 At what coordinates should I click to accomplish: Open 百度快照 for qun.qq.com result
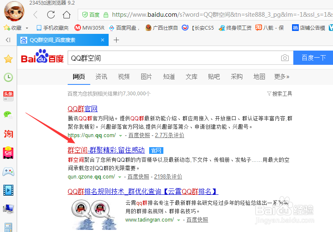[139, 135]
